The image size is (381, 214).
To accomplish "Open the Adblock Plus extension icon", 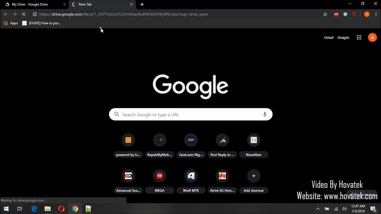I will click(x=336, y=14).
